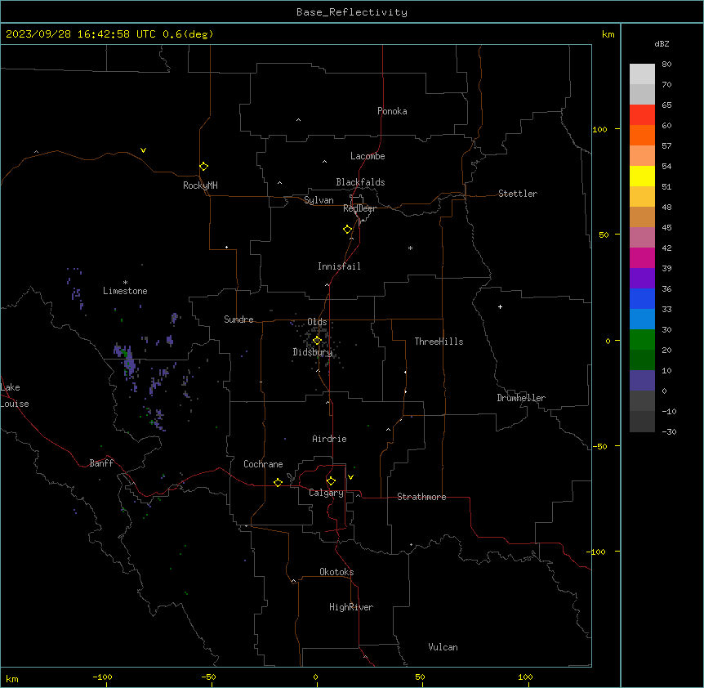The image size is (704, 688).
Task: Pick the blue swatch between 36 and 33
Action: pos(642,298)
